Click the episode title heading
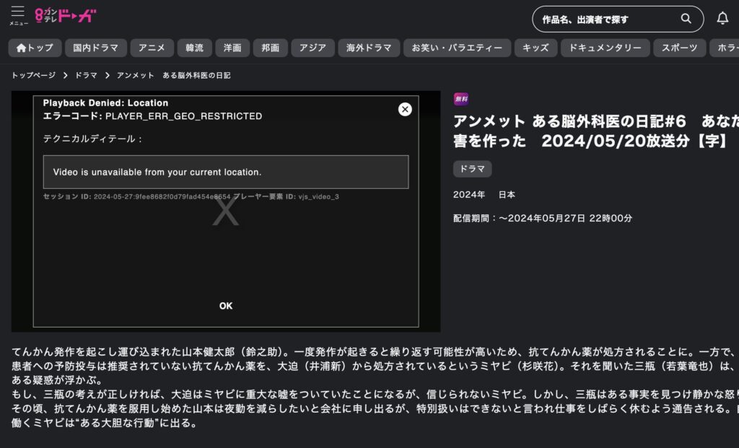The image size is (739, 448). pos(595,131)
